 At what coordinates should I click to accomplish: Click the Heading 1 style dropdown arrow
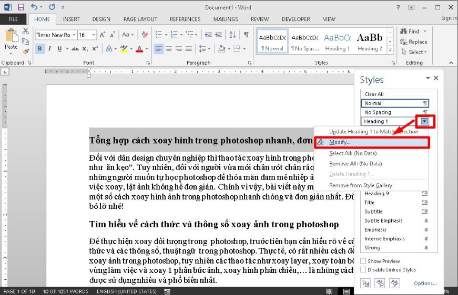(x=424, y=121)
